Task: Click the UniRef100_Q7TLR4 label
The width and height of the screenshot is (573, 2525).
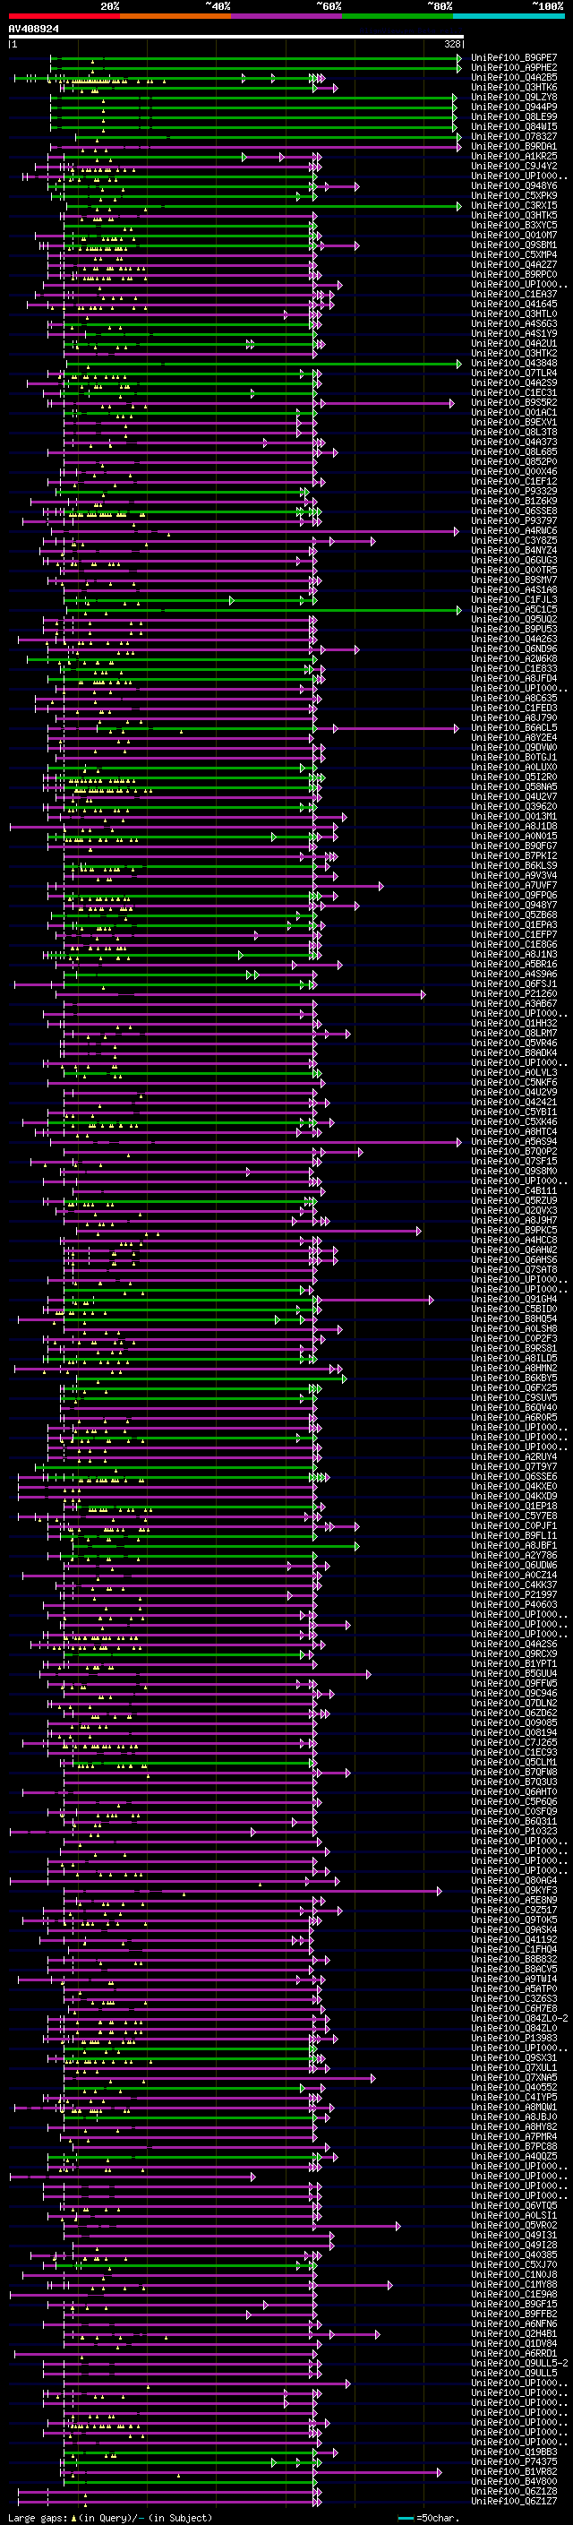Action: point(514,373)
